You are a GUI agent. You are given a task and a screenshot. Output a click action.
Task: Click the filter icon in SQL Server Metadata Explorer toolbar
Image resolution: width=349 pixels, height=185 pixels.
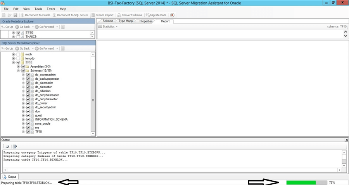pyautogui.click(x=63, y=48)
